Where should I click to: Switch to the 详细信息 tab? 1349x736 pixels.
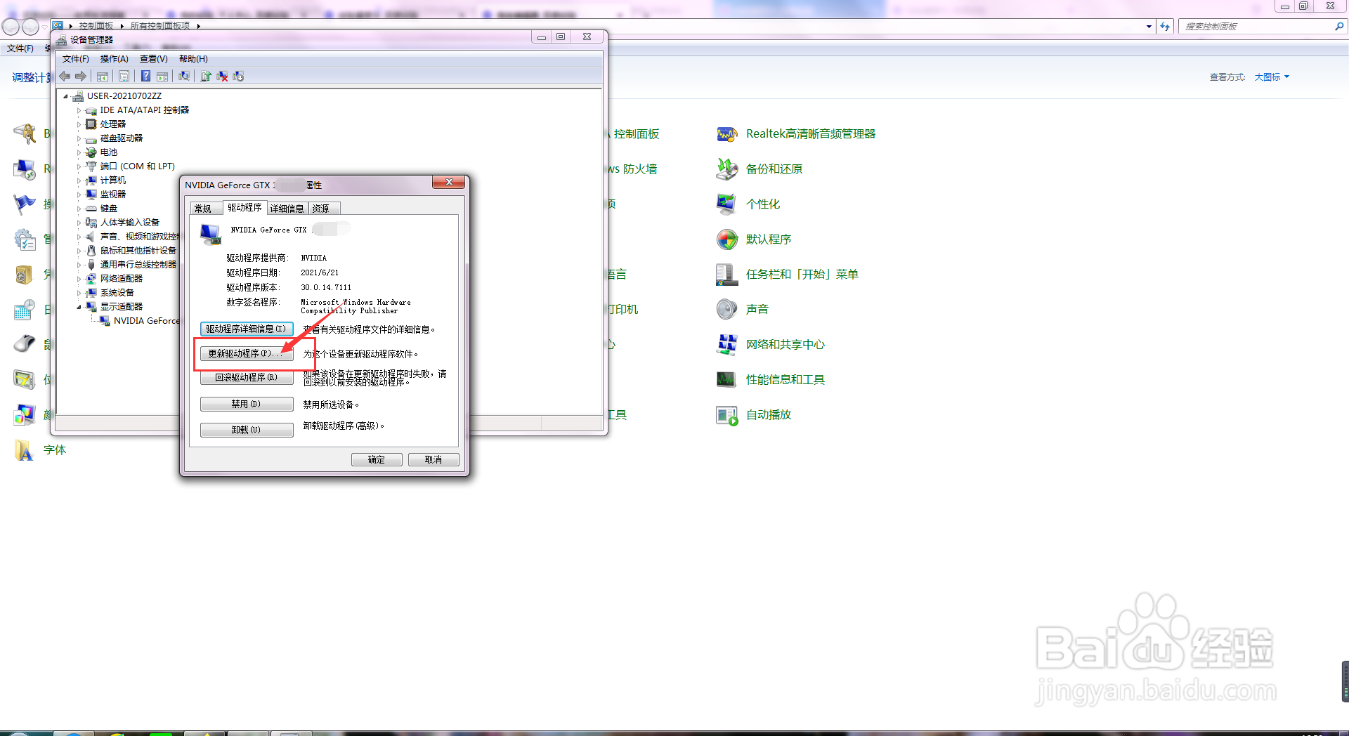point(287,209)
